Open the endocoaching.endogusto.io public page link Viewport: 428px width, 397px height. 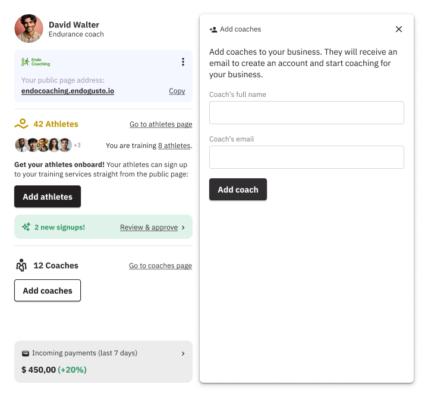tap(68, 91)
